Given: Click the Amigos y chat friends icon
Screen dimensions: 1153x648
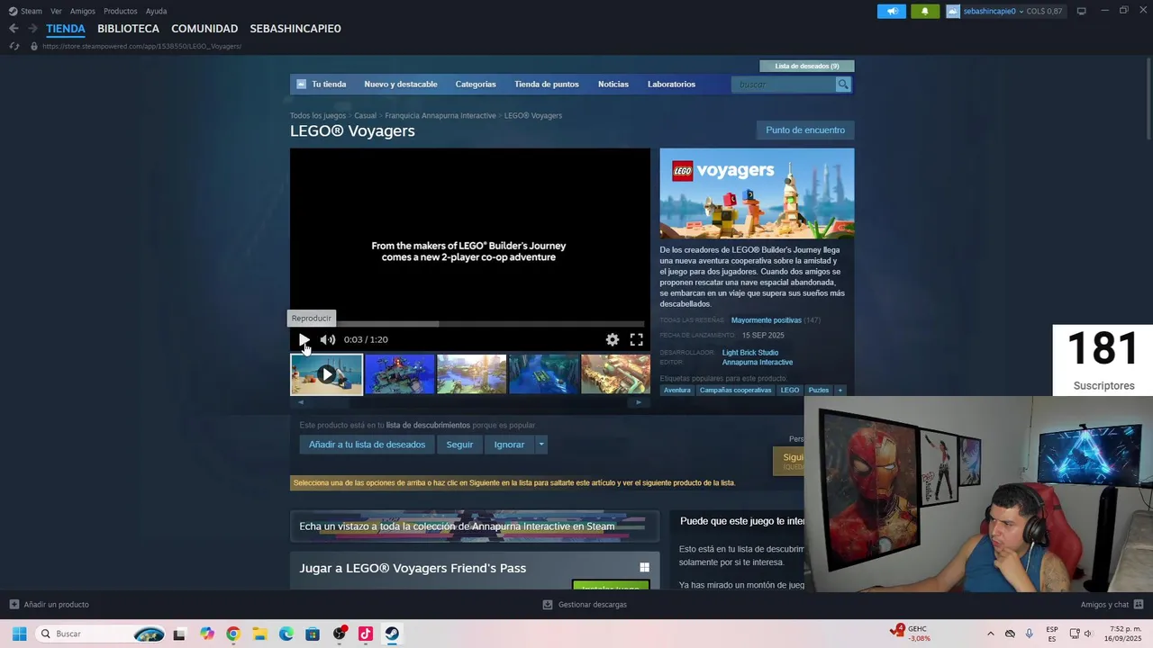Looking at the screenshot, I should (x=1139, y=605).
